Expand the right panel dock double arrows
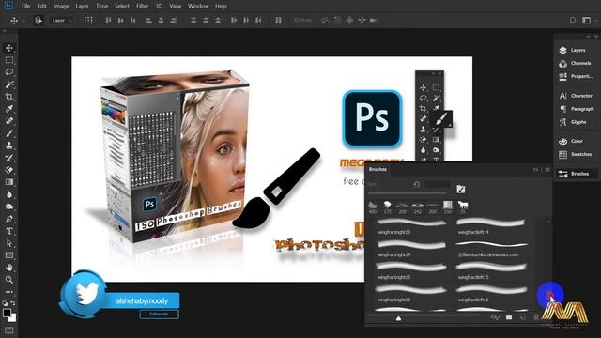601x338 pixels. 589,37
